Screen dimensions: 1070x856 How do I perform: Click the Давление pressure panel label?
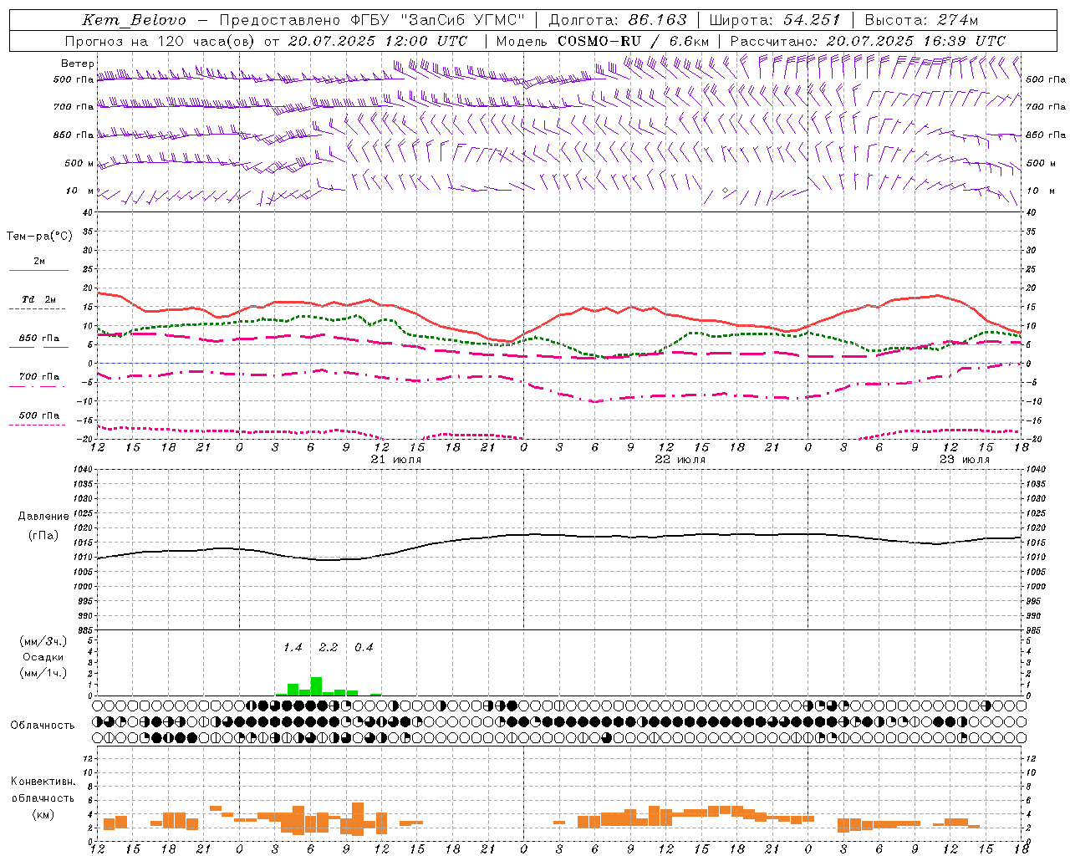coord(43,517)
